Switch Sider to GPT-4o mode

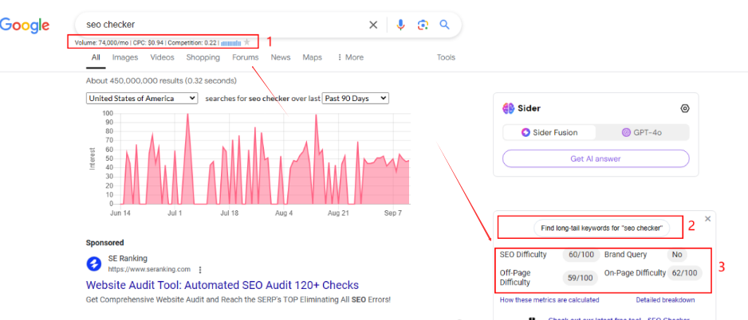coord(643,132)
